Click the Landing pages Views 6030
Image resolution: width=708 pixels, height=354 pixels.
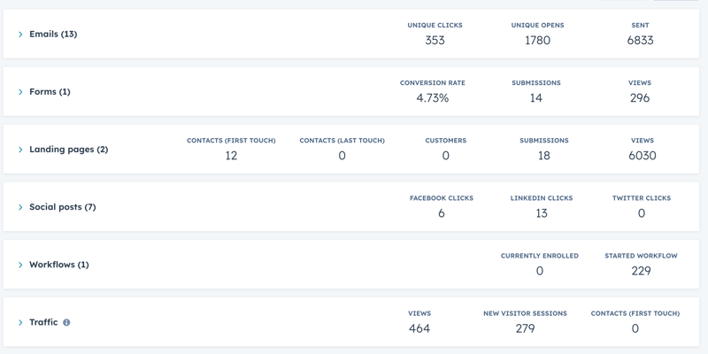tap(643, 156)
